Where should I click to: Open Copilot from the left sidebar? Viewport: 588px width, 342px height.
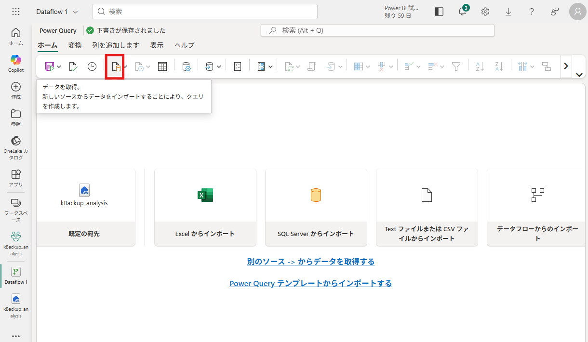(x=16, y=63)
